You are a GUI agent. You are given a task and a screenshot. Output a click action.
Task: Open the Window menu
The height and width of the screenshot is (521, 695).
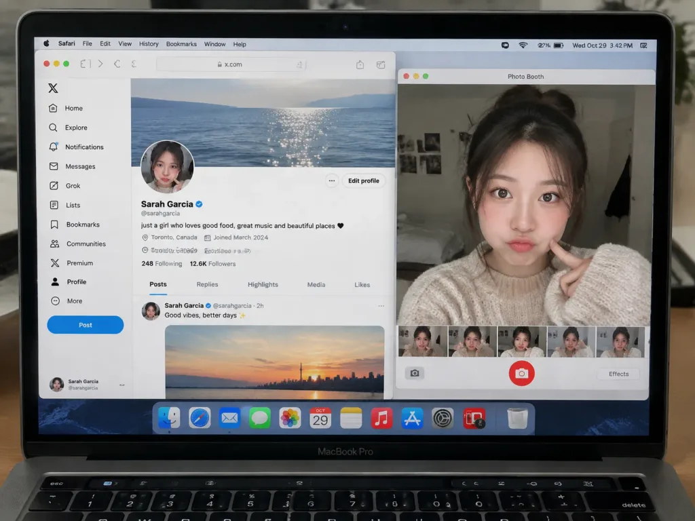point(214,44)
